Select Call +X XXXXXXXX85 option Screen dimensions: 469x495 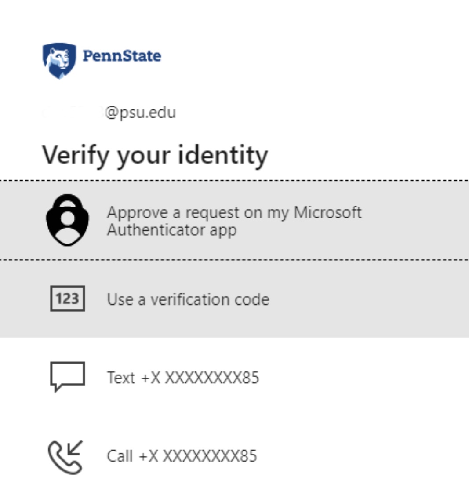182,456
